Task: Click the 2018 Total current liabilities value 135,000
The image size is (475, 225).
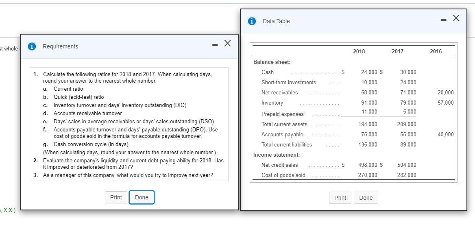Action: (368, 145)
